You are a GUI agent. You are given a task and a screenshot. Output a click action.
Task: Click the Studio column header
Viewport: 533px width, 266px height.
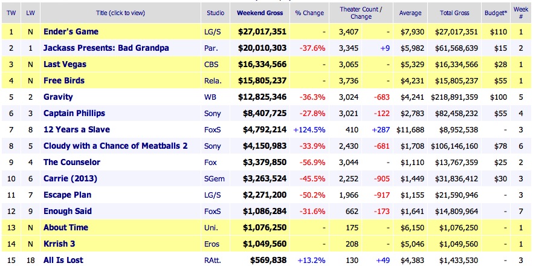click(x=216, y=11)
